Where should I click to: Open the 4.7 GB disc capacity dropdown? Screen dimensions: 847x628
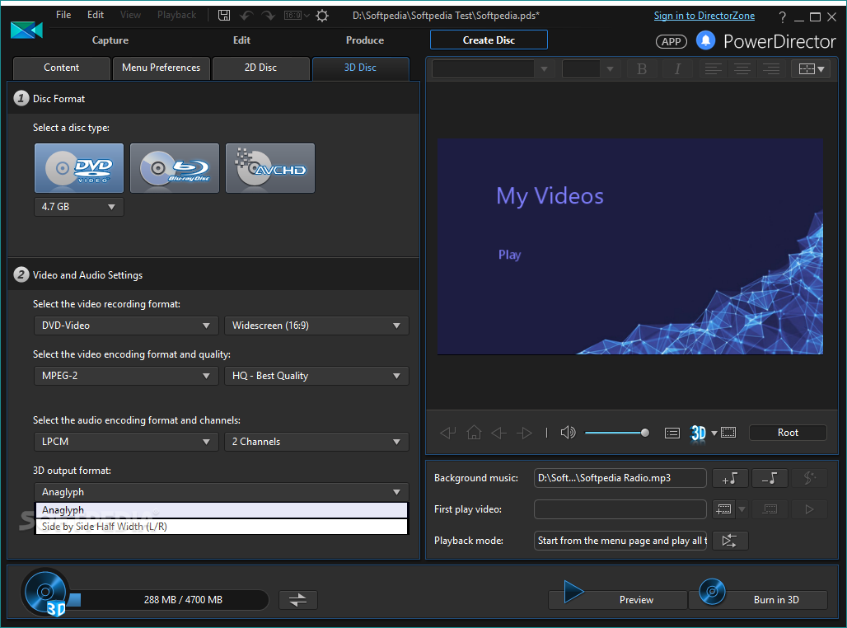79,207
